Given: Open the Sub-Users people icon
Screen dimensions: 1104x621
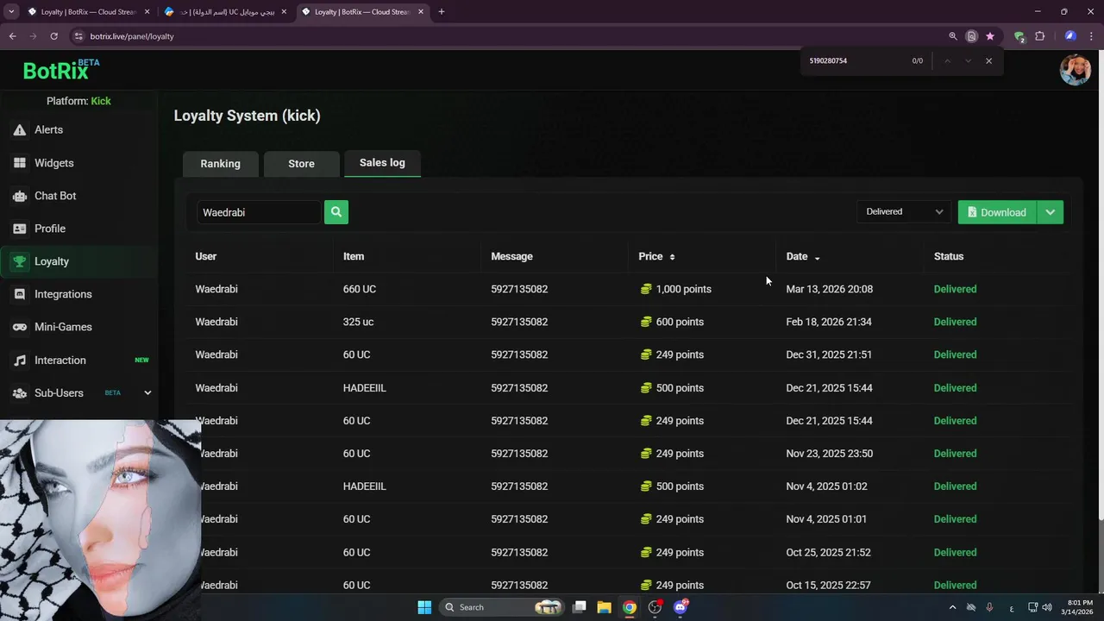Looking at the screenshot, I should (19, 392).
